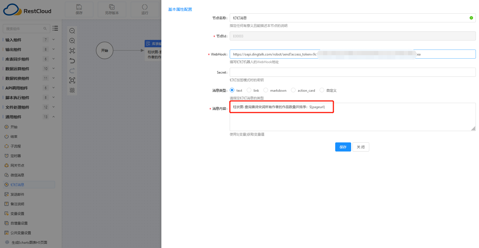Select the 开始 component icon in sidebar
Screen dimensions: 479x248
7,127
